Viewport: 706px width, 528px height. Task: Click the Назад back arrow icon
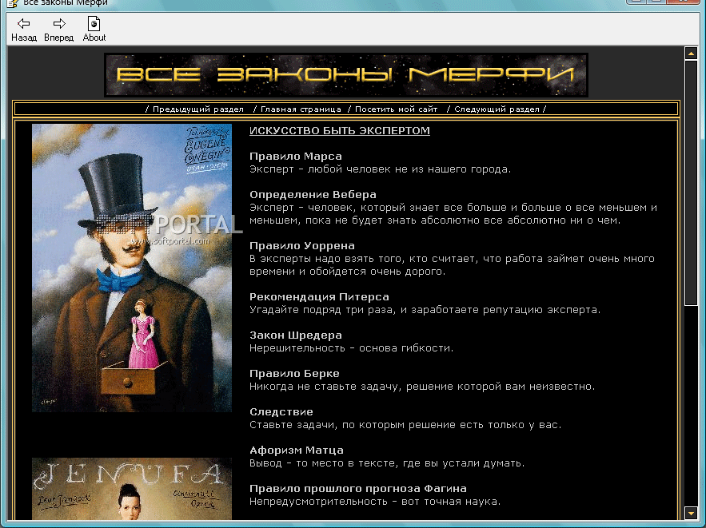pyautogui.click(x=23, y=23)
